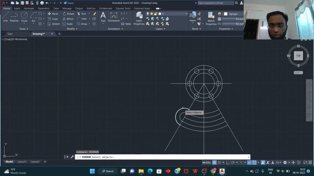Open the Manage ribbon tab
This screenshot has height=176, width=314.
coord(67,9)
